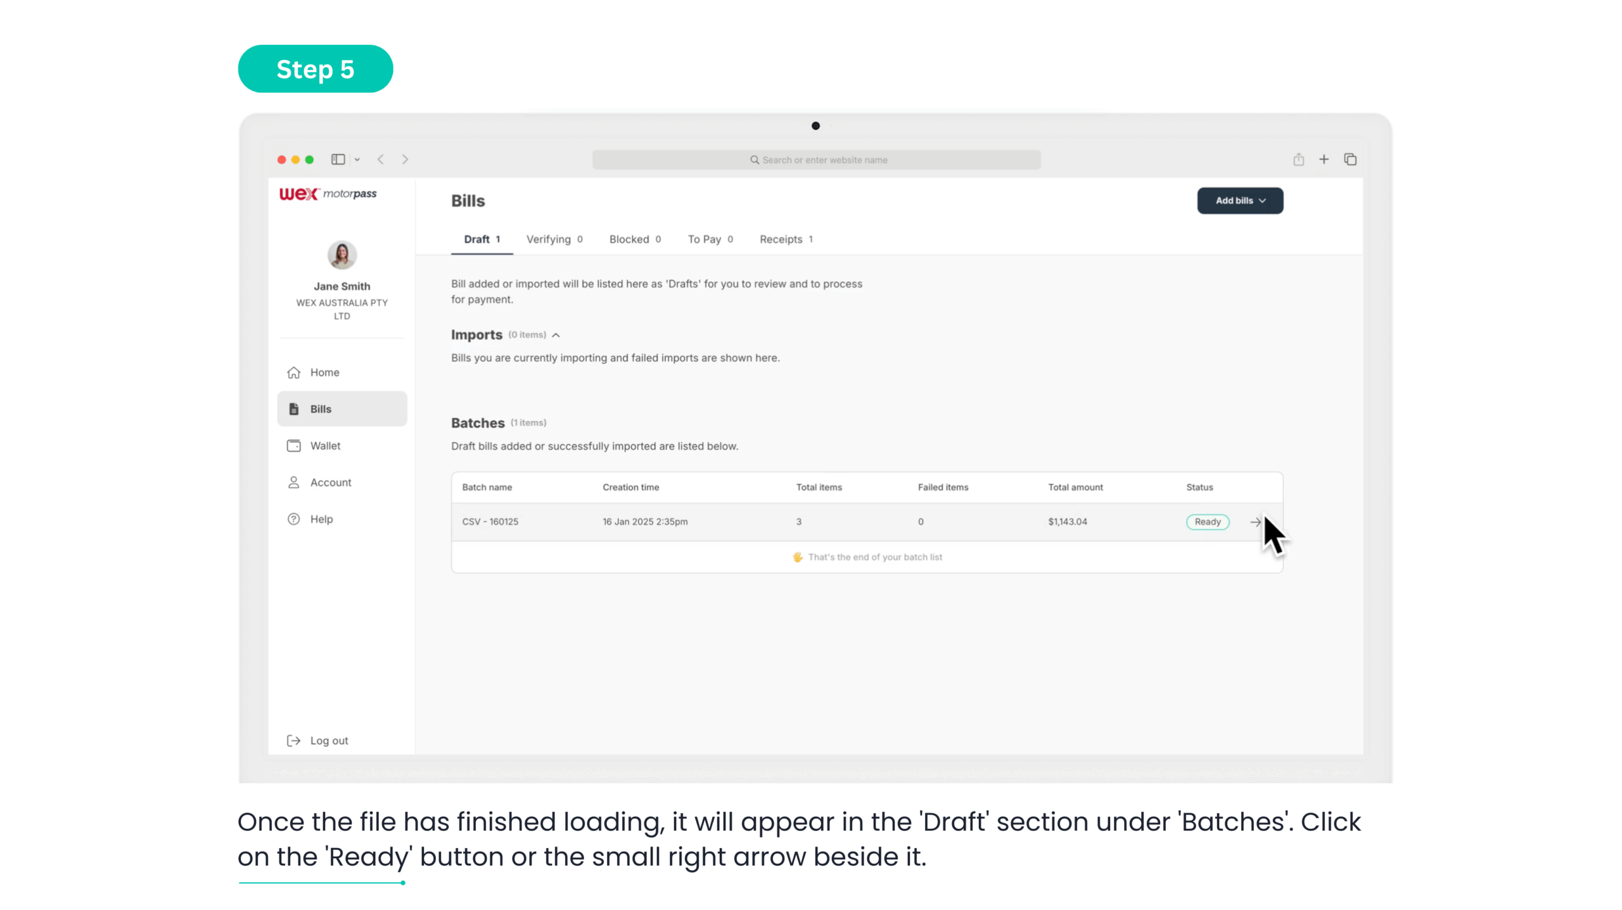1622x910 pixels.
Task: Collapse the Imports section chevron
Action: click(x=556, y=335)
